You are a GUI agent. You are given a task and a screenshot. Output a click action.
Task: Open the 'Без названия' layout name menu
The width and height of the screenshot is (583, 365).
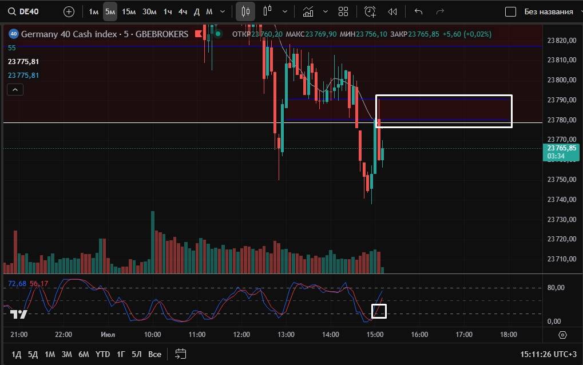(x=549, y=12)
